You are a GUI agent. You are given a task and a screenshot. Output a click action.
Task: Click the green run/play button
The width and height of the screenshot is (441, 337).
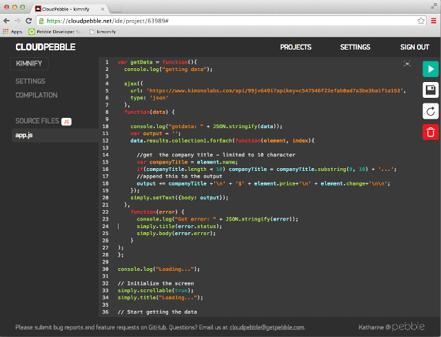point(430,69)
